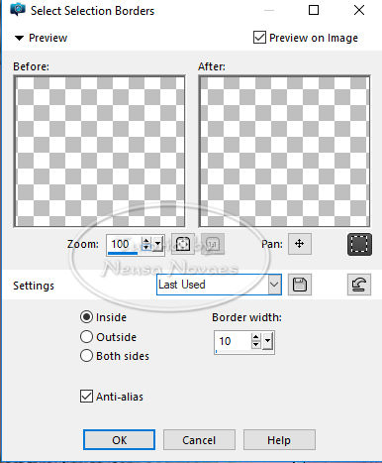Choose the Both sides radio option
382x463 pixels.
(x=86, y=356)
